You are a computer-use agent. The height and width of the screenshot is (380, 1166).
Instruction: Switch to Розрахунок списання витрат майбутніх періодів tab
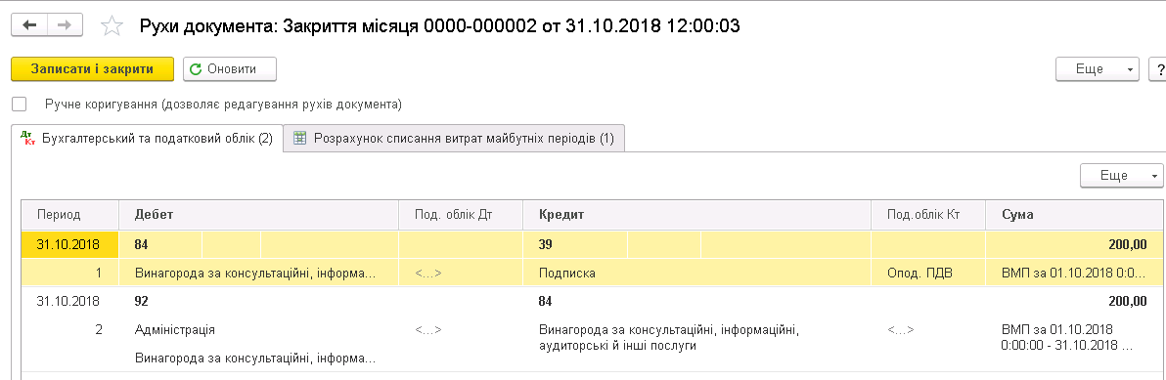pyautogui.click(x=454, y=138)
